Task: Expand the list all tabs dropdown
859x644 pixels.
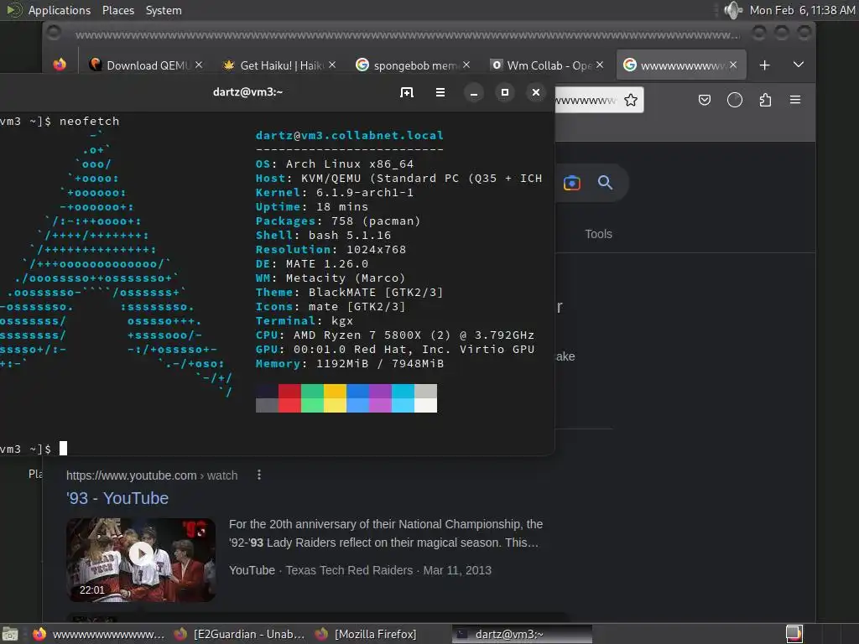Action: [x=799, y=65]
